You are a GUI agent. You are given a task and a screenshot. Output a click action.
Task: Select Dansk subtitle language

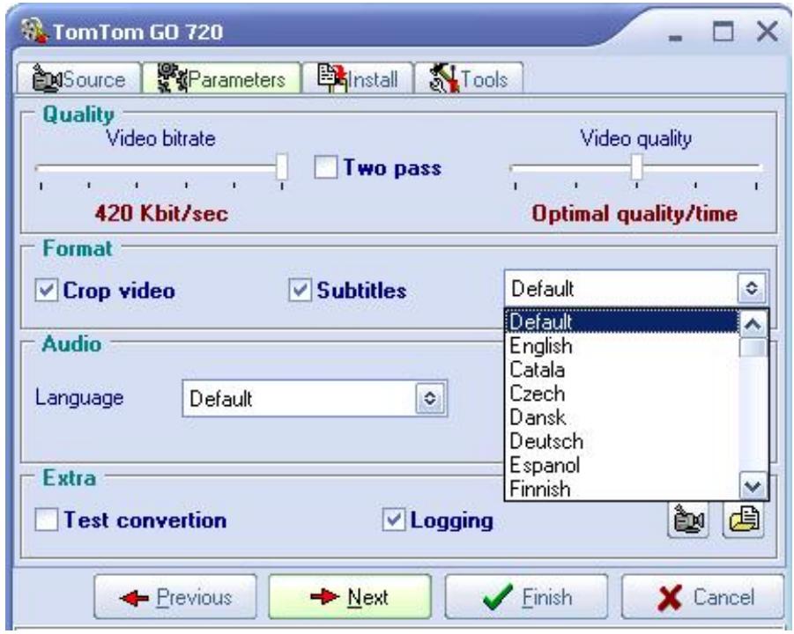[x=622, y=417]
